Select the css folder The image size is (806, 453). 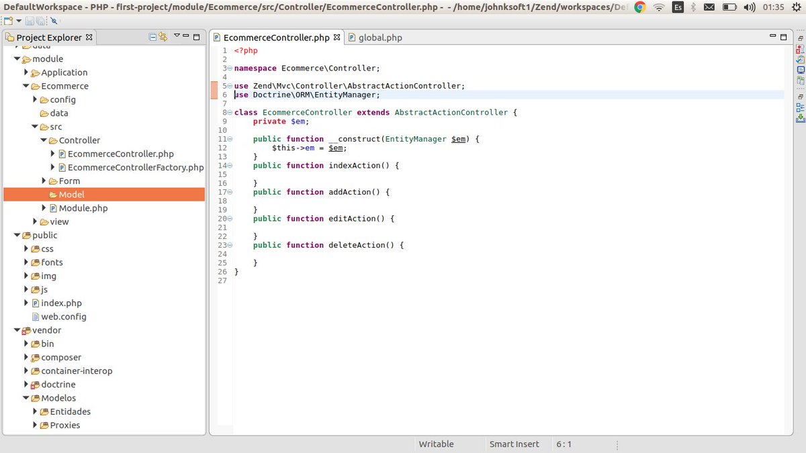47,249
